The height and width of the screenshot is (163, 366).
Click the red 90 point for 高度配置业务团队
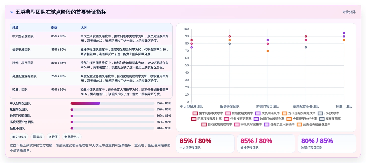pos(306,36)
